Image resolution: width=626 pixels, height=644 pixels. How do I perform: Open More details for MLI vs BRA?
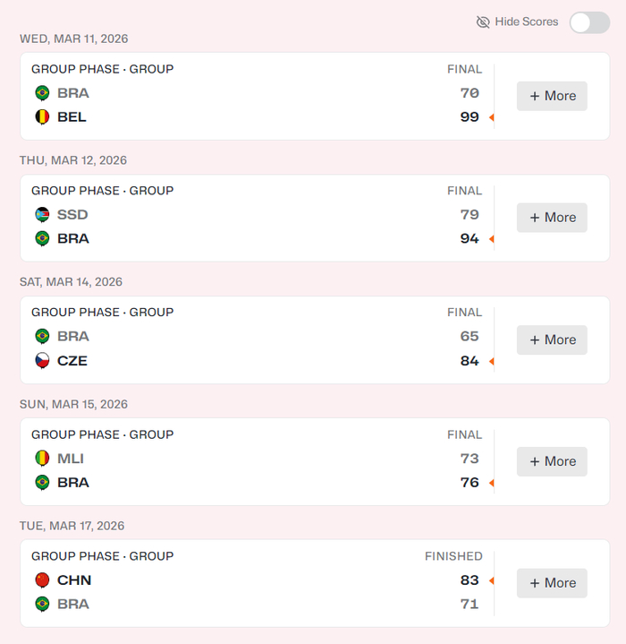[x=552, y=461]
